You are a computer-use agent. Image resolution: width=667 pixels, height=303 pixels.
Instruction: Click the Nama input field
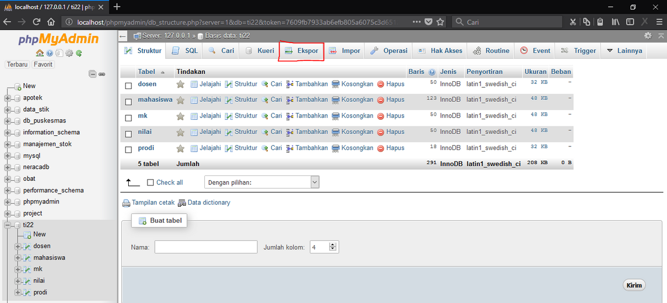(205, 247)
